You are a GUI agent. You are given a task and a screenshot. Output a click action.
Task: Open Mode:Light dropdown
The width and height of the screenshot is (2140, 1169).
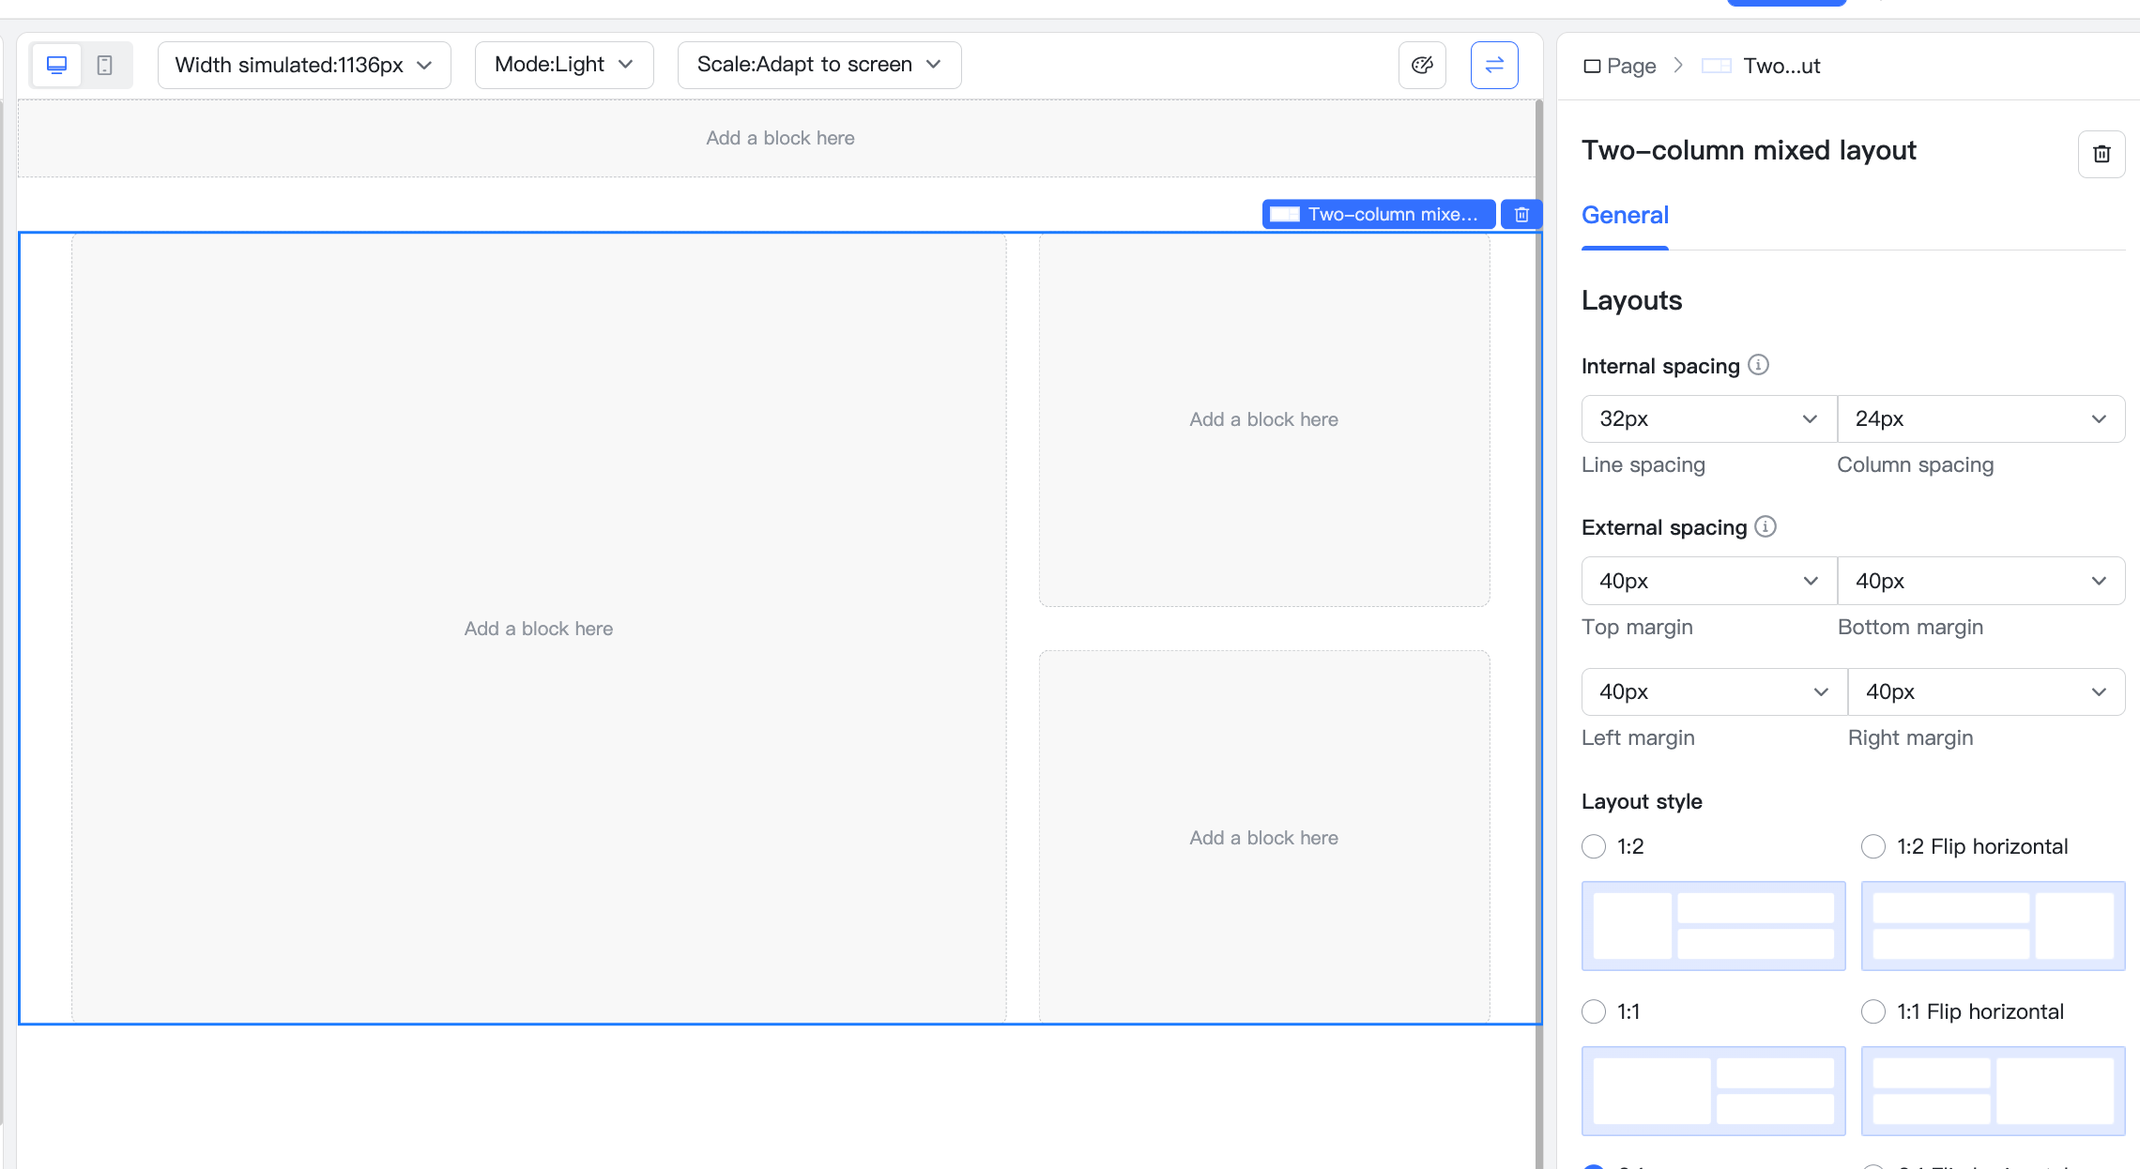click(564, 65)
